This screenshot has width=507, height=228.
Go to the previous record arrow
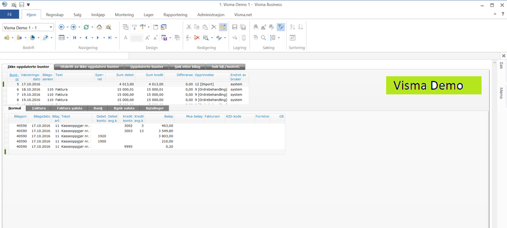point(86,38)
